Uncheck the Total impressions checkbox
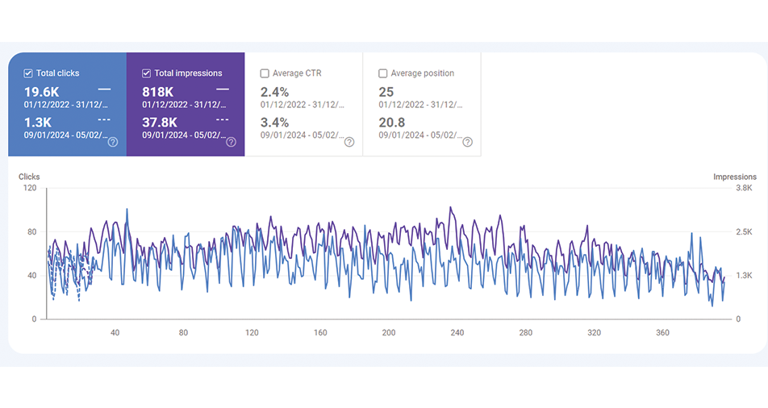The width and height of the screenshot is (768, 408). coord(146,73)
